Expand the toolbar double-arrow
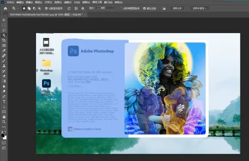249x161 pixels. [x=2, y=13]
